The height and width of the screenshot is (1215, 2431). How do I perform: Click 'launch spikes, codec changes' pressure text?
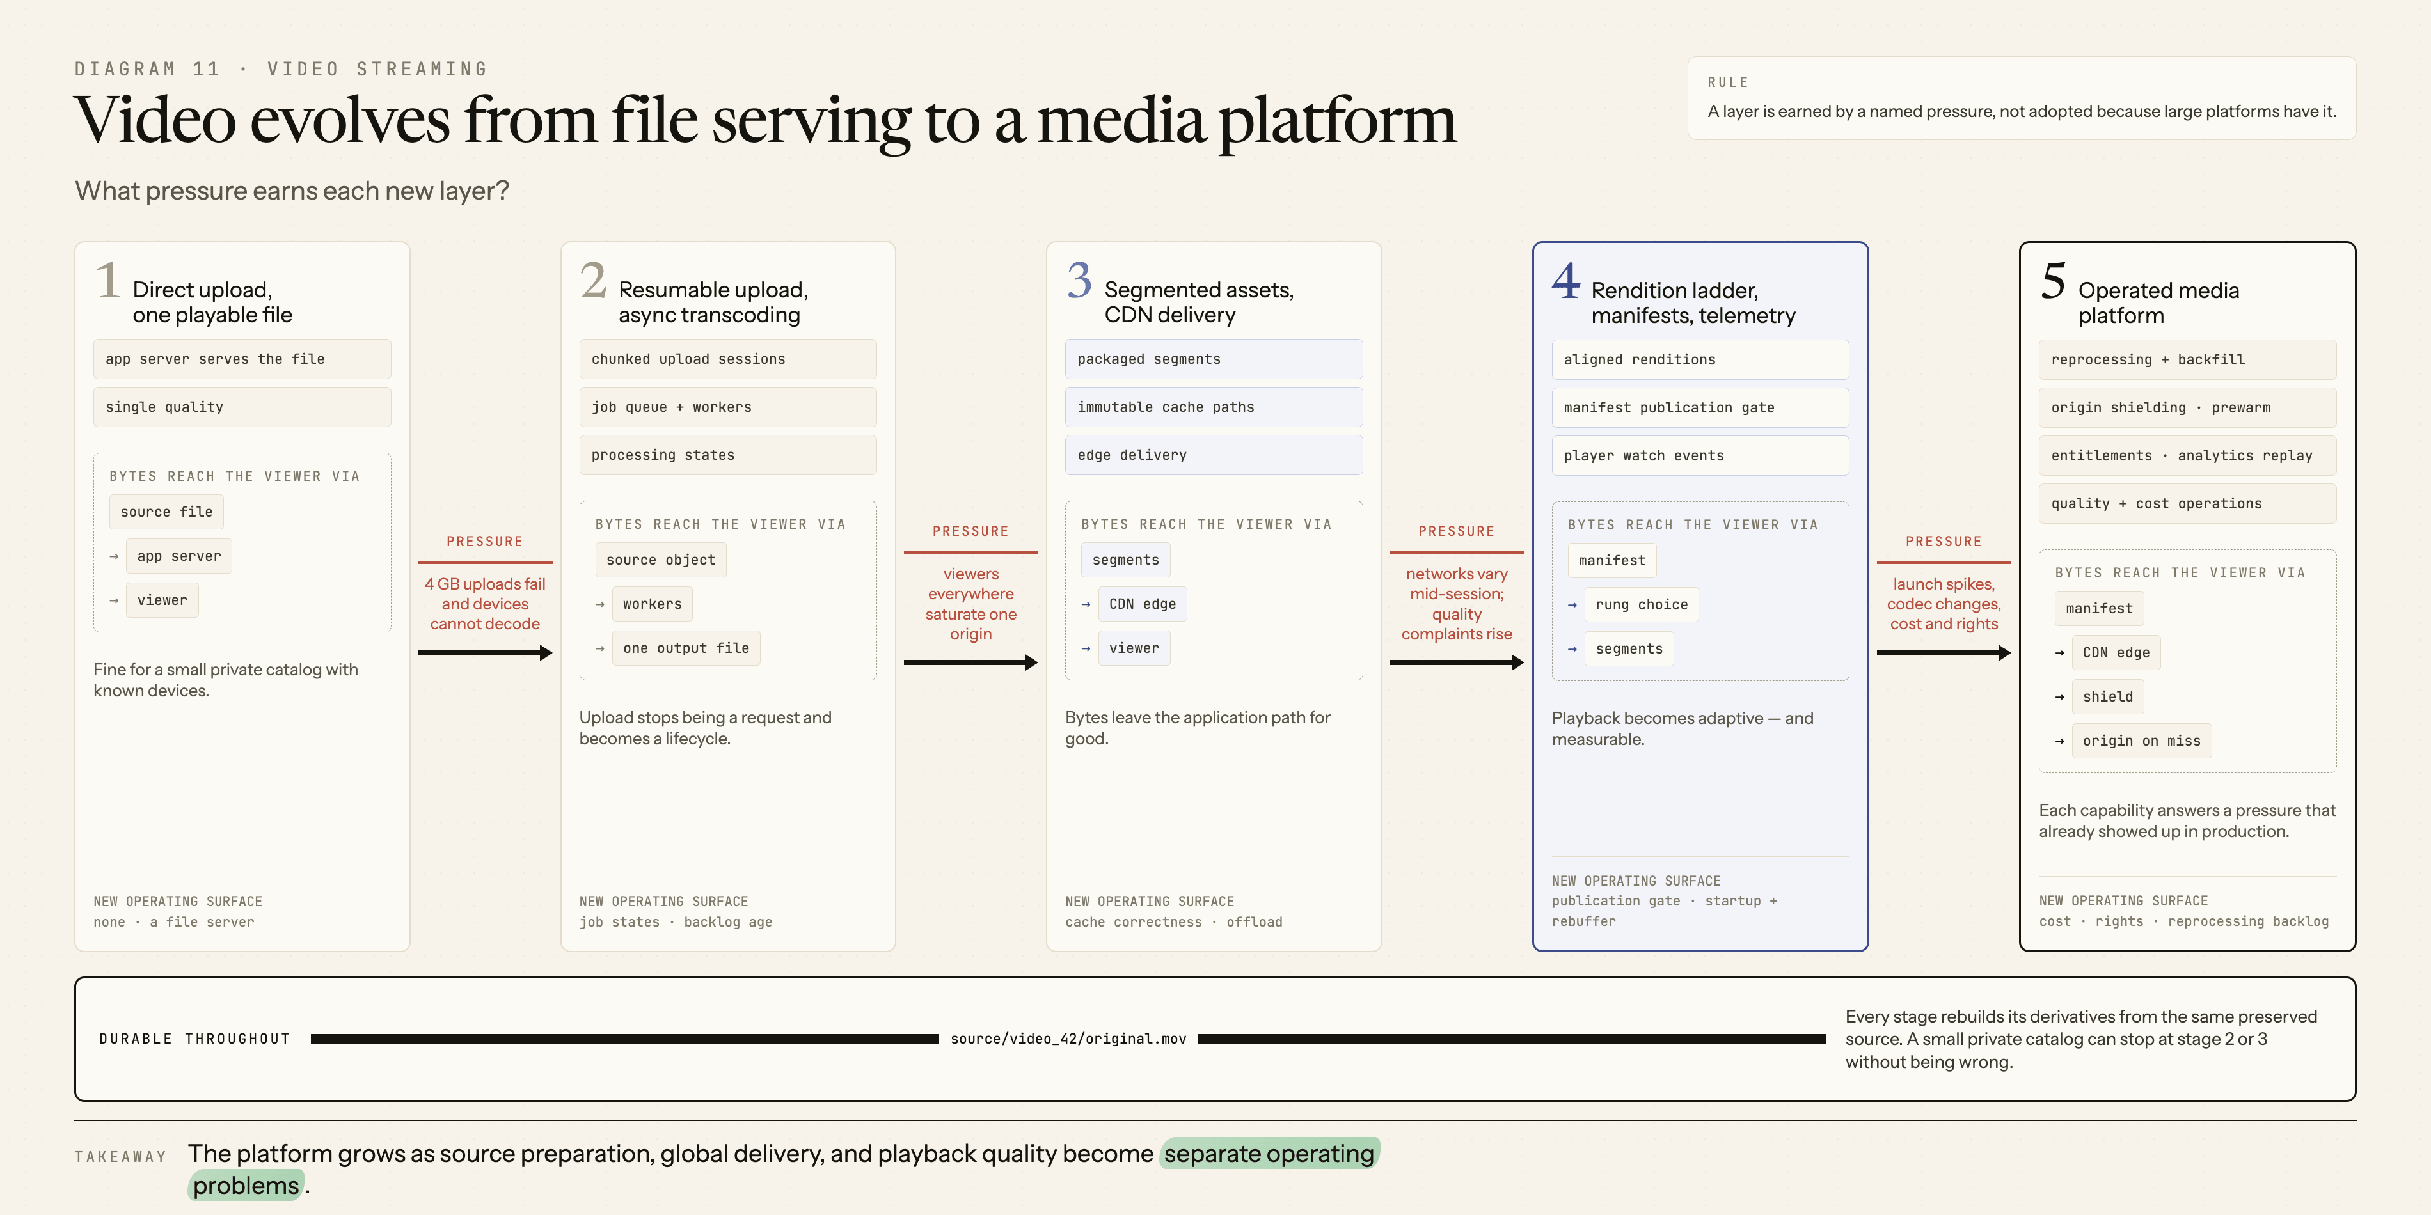tap(1943, 594)
